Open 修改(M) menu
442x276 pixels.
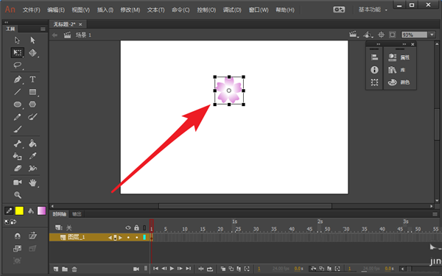tap(130, 10)
